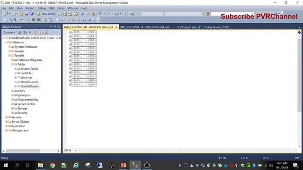Viewport: 303px width, 170px height.
Task: Select the dbo.tblStudent table
Action: pos(30,86)
